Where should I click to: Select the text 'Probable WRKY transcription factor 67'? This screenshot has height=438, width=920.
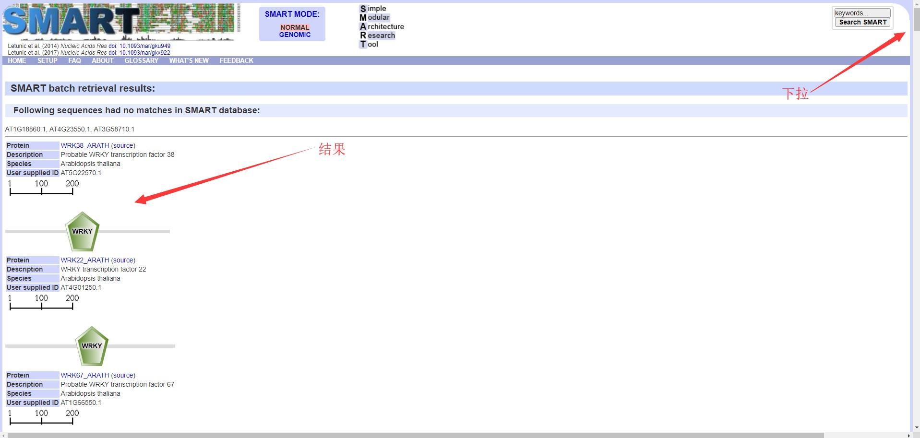click(118, 384)
